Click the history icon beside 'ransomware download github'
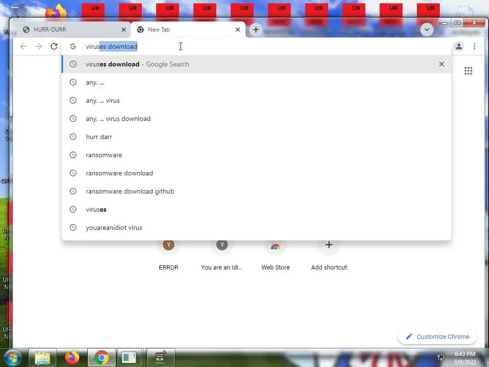Image resolution: width=489 pixels, height=367 pixels. (x=73, y=191)
